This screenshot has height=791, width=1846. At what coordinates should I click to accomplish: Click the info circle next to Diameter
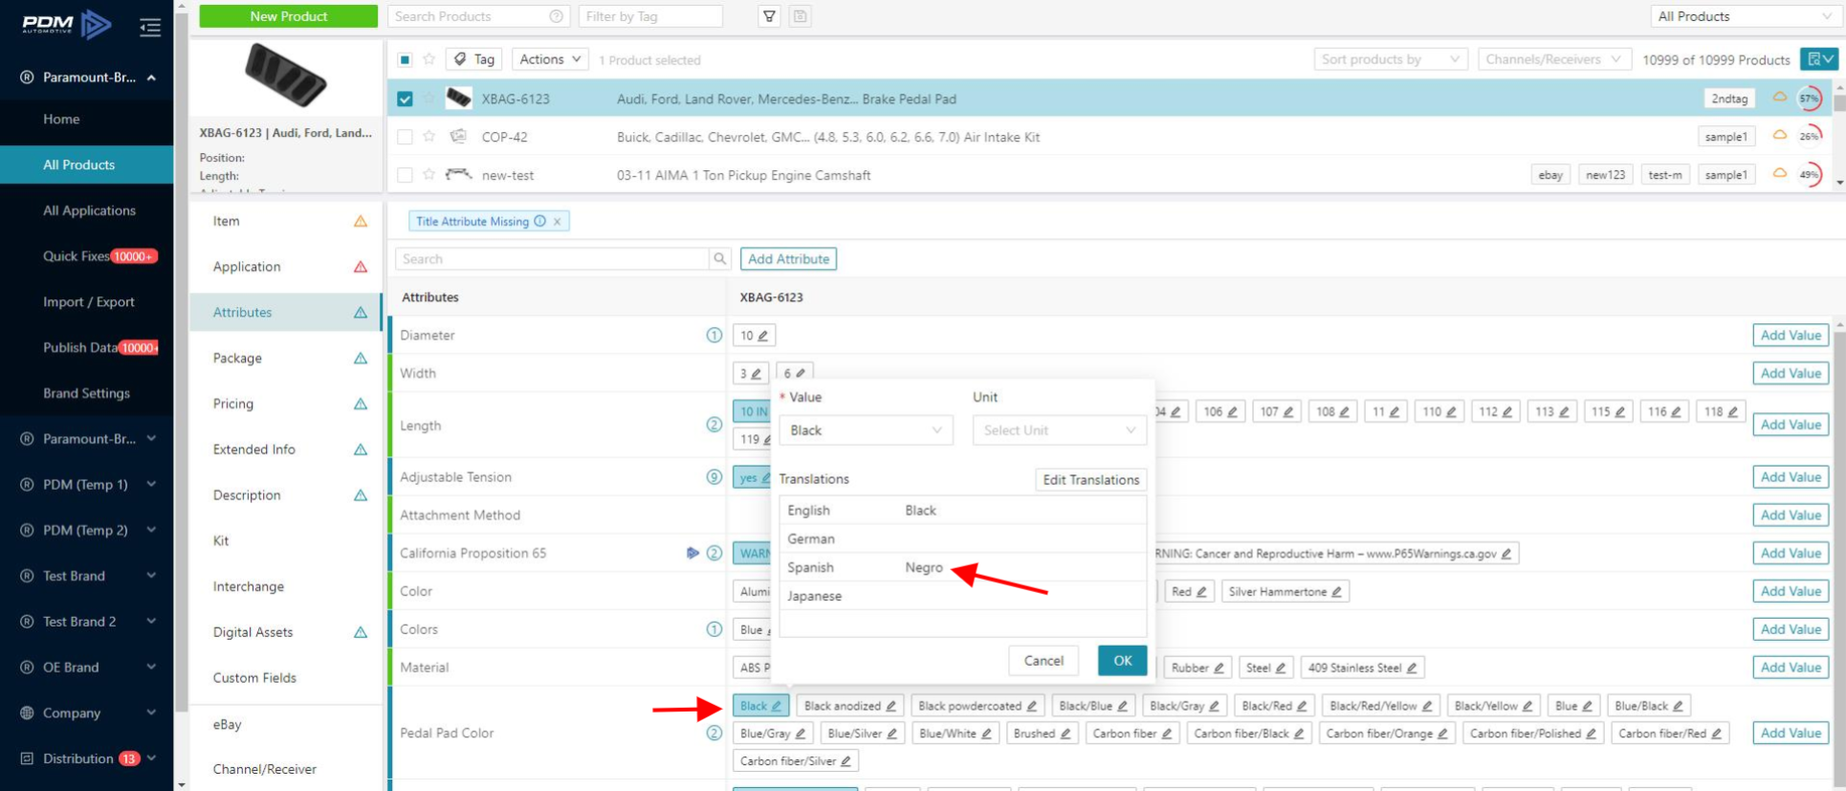coord(714,336)
